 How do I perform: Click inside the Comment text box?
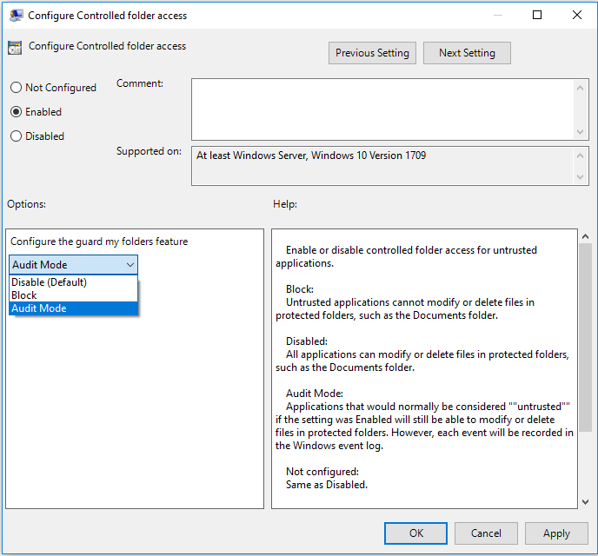pos(382,109)
